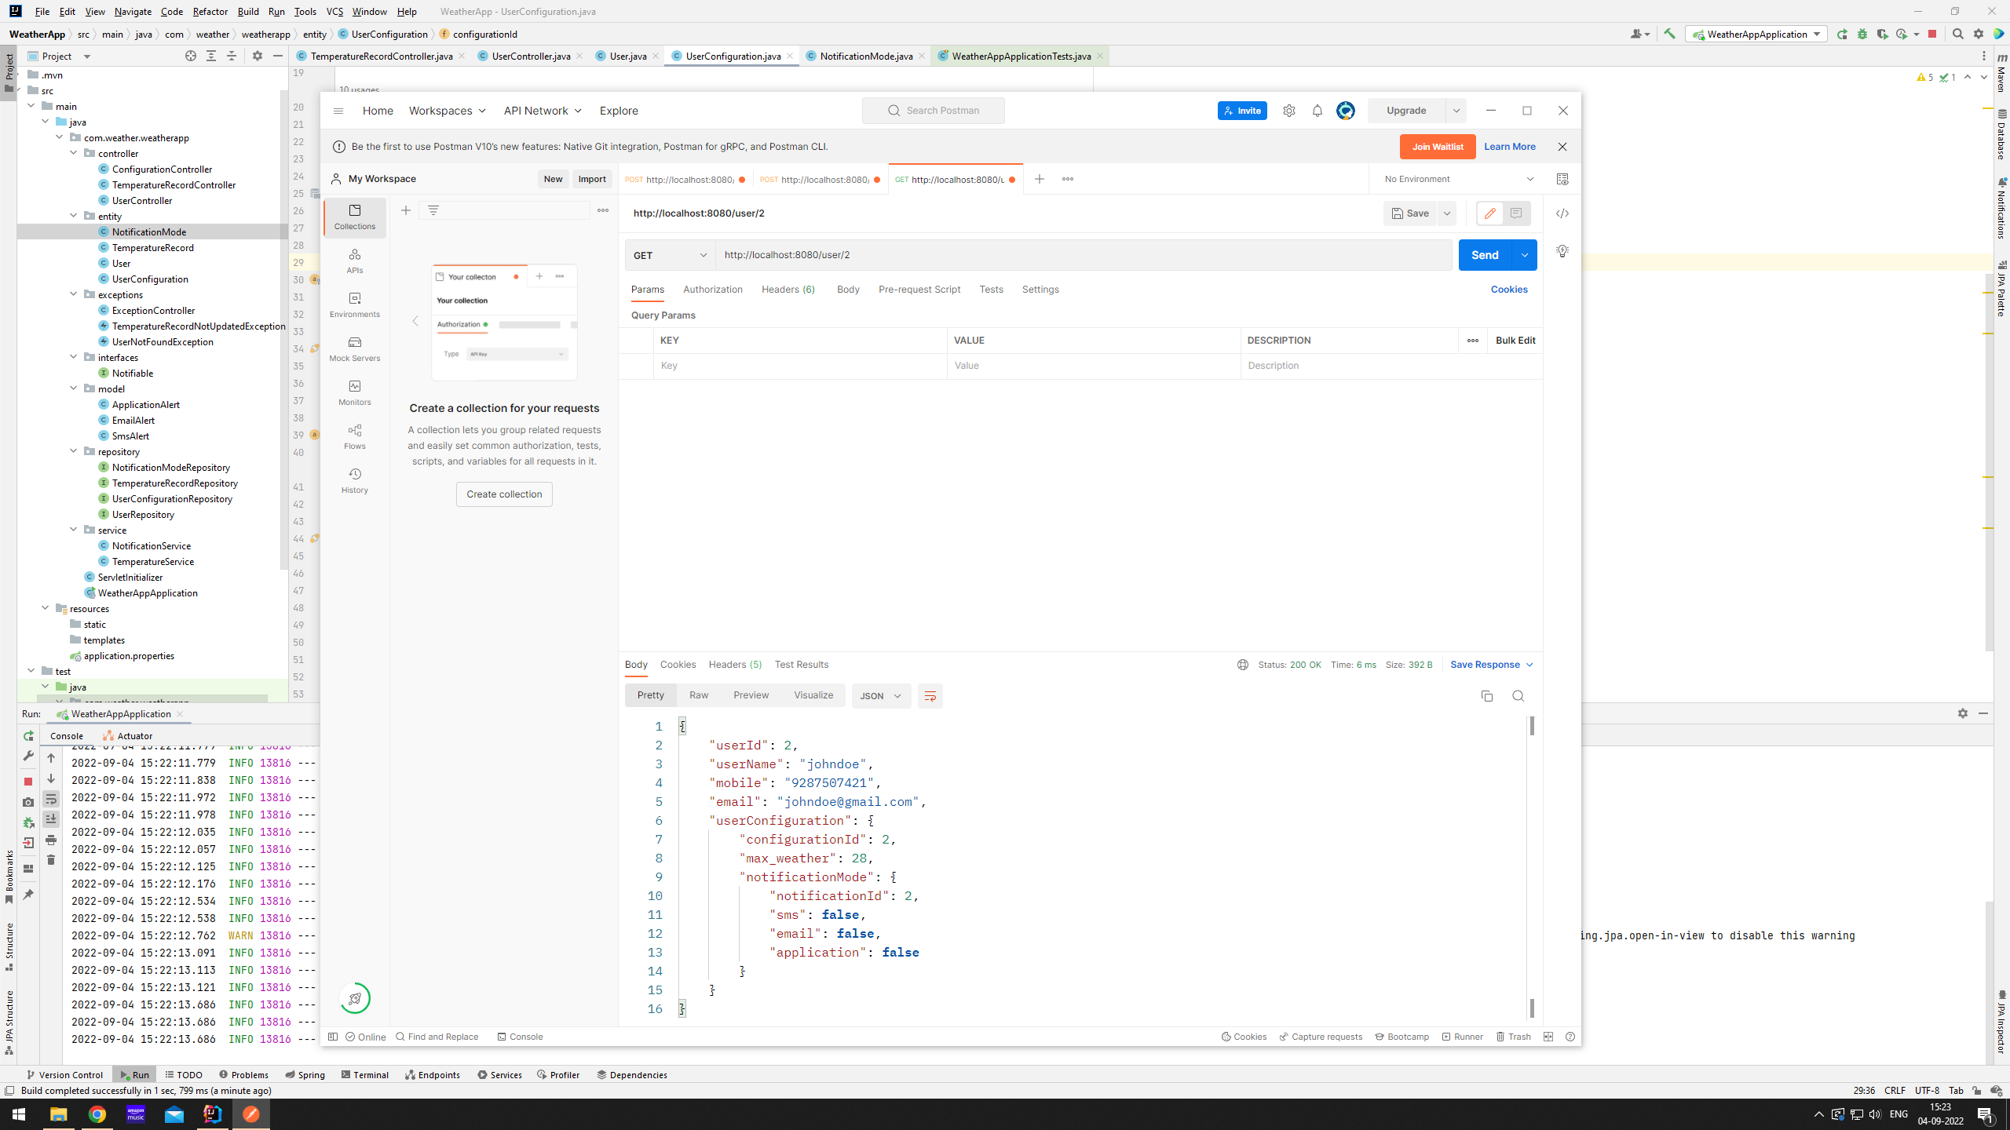
Task: Click the Search Postman field
Action: tap(934, 111)
